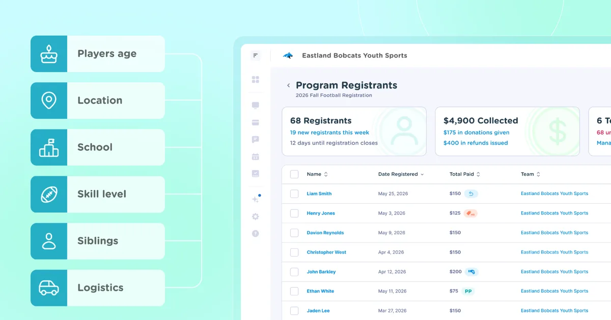The image size is (611, 320).
Task: Open the calendar icon in sidebar
Action: 256,156
